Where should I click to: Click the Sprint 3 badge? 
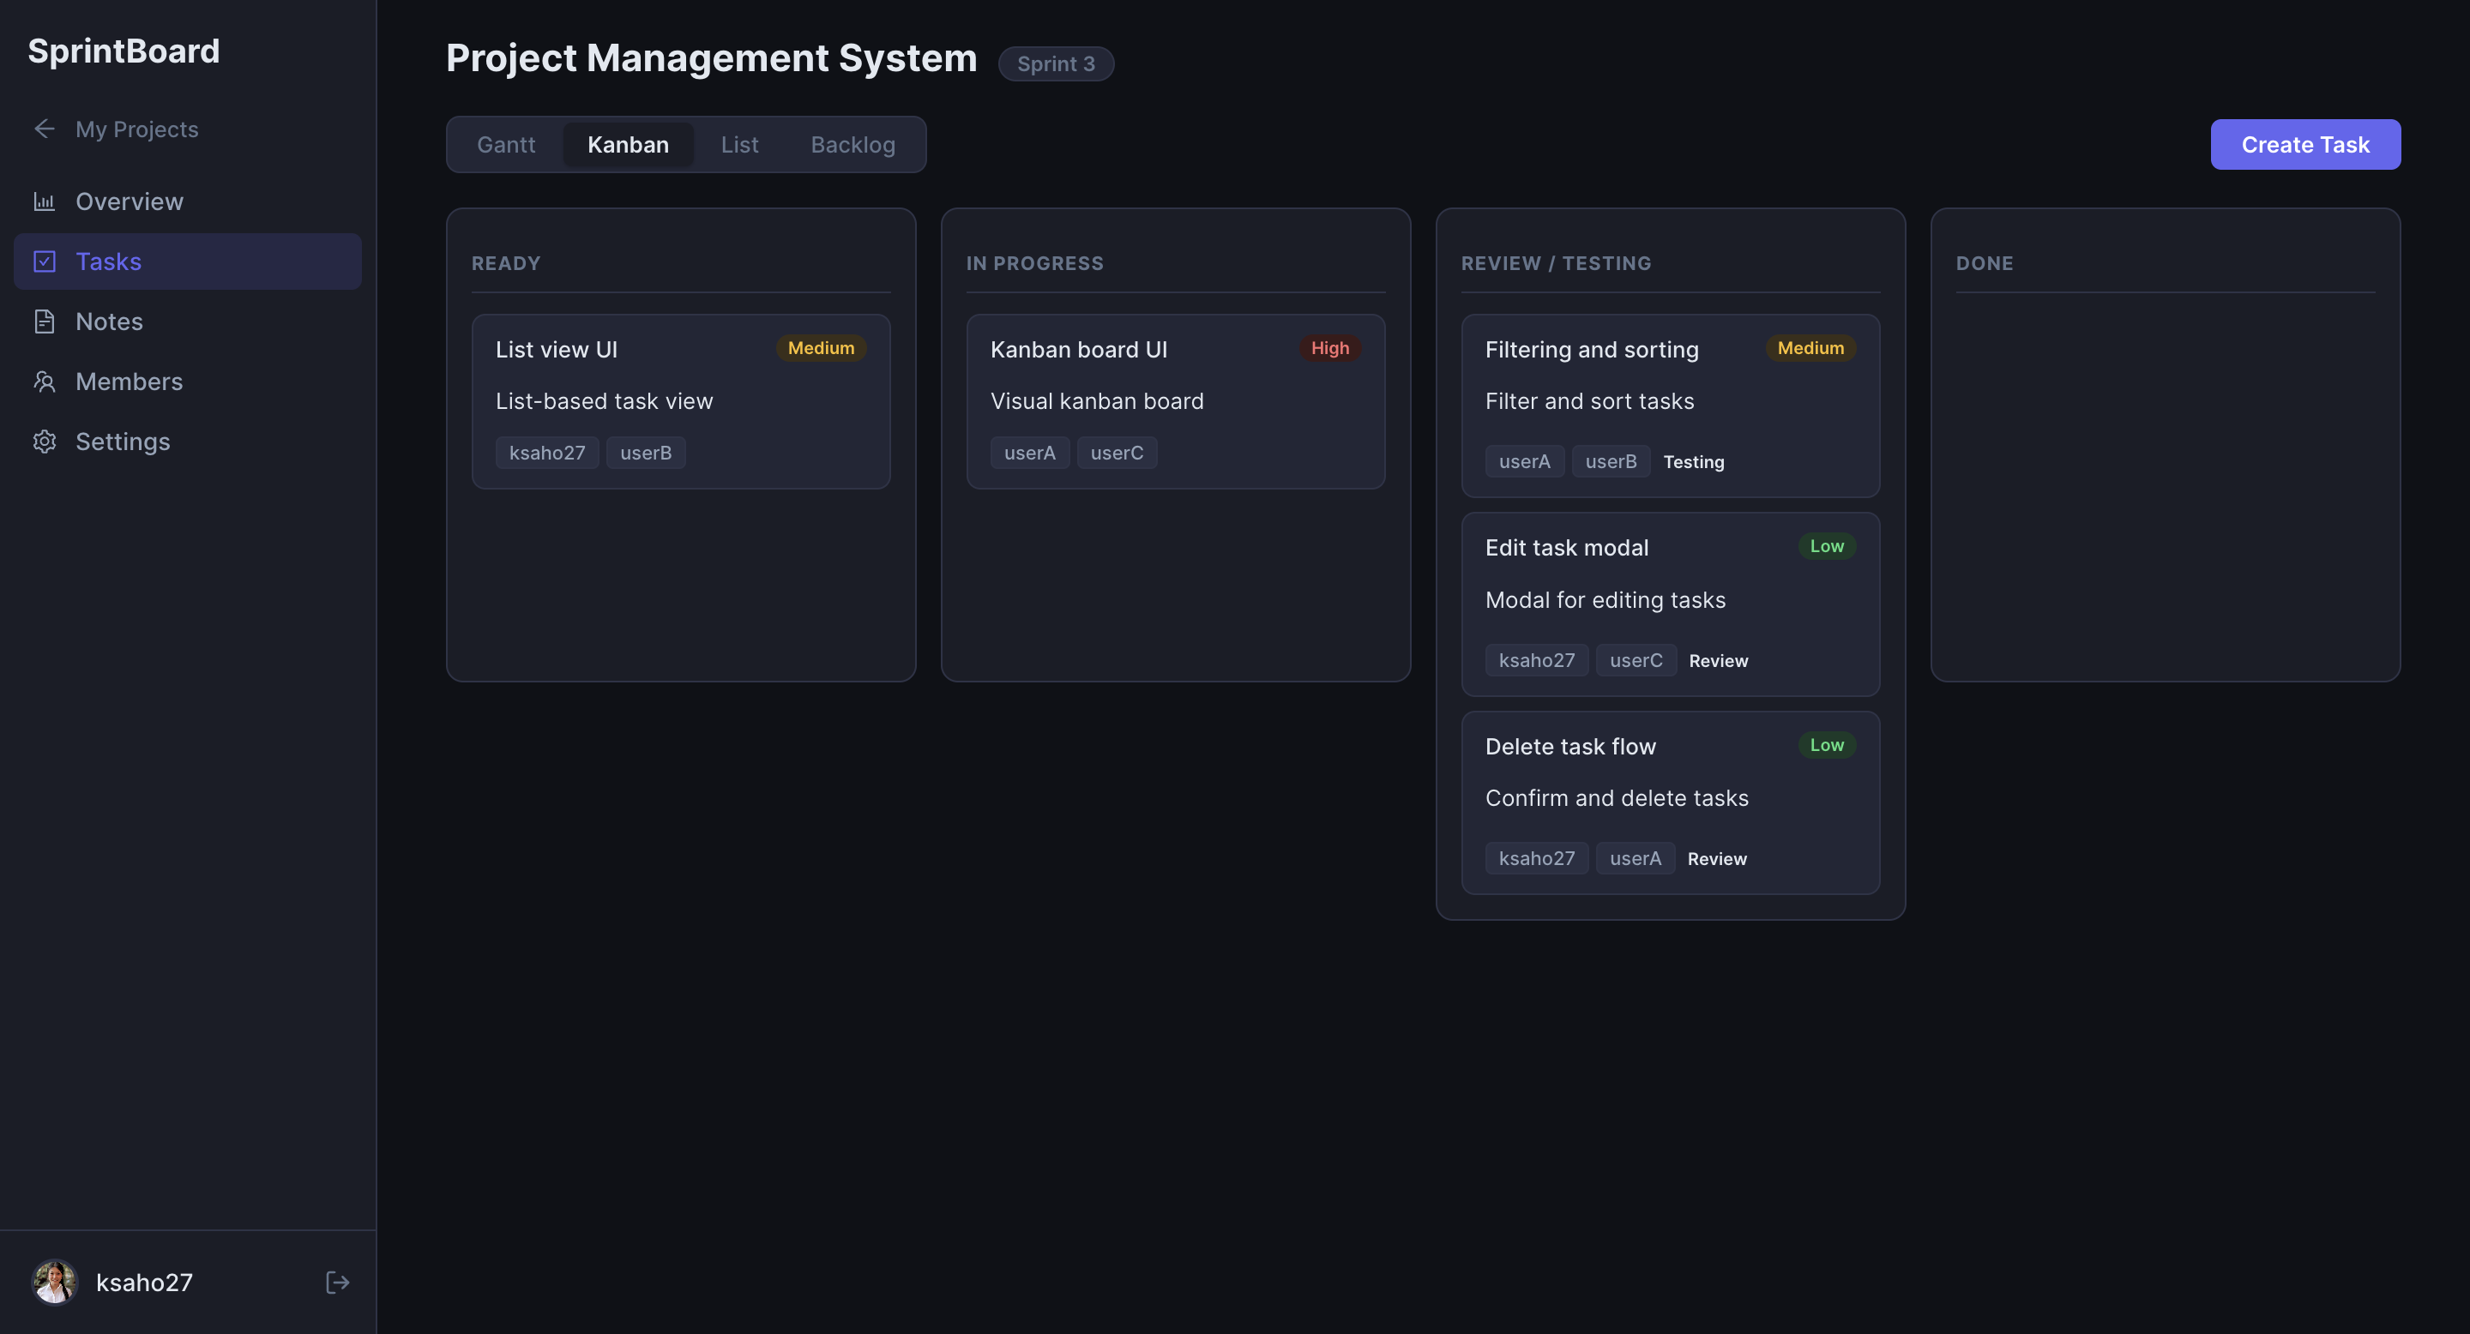1056,63
